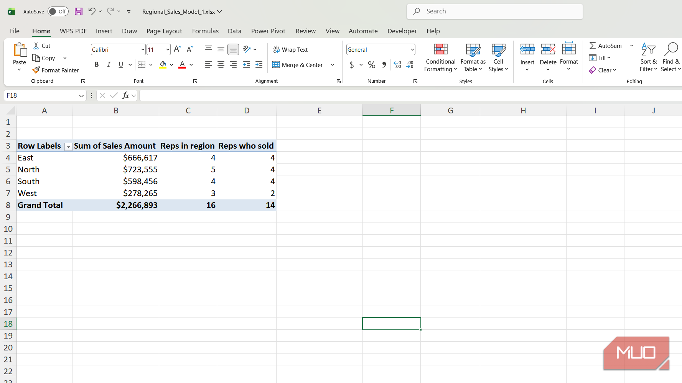Switch to the Formulas tab
The height and width of the screenshot is (383, 682).
tap(205, 31)
